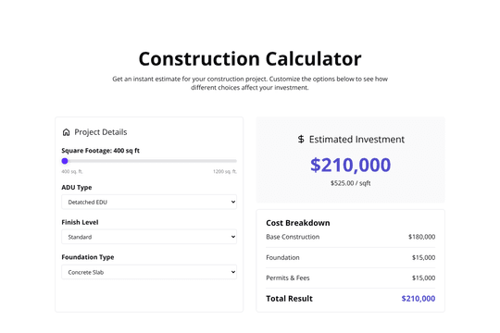The height and width of the screenshot is (333, 500).
Task: Click the Construction Calculator heading
Action: coord(250,59)
